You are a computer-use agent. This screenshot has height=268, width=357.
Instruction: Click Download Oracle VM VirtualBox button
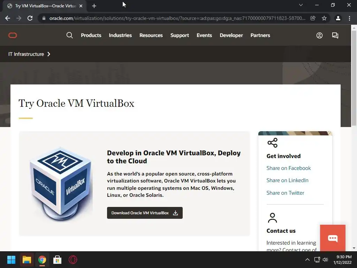point(145,213)
